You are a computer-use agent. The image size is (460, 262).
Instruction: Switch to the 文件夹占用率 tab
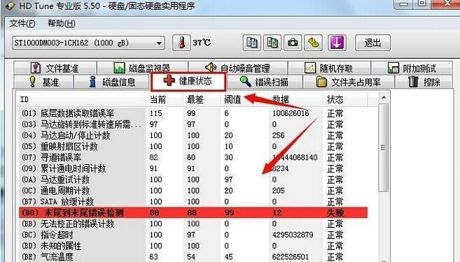(x=349, y=82)
